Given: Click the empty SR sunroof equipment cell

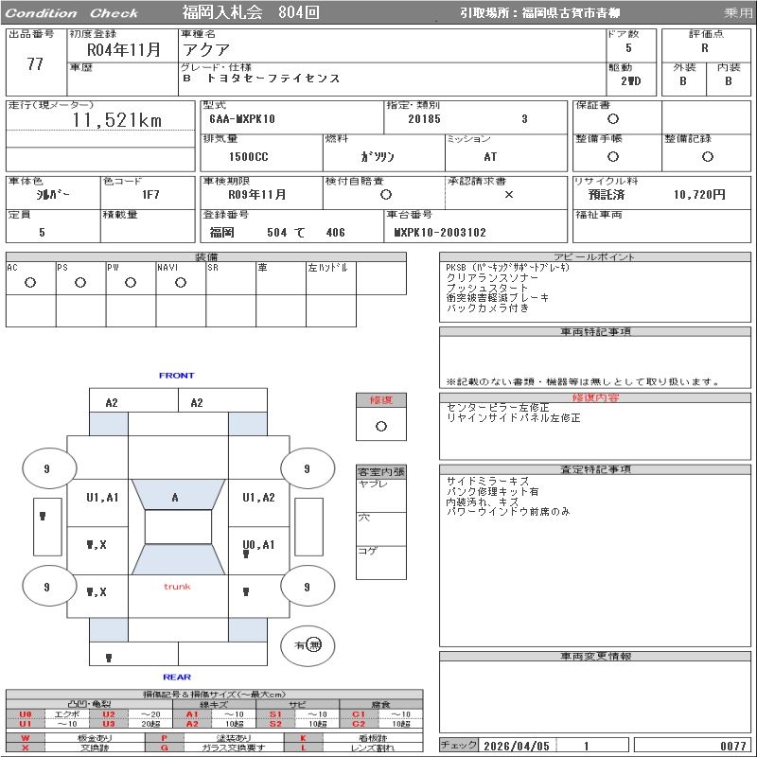Looking at the screenshot, I should 230,282.
